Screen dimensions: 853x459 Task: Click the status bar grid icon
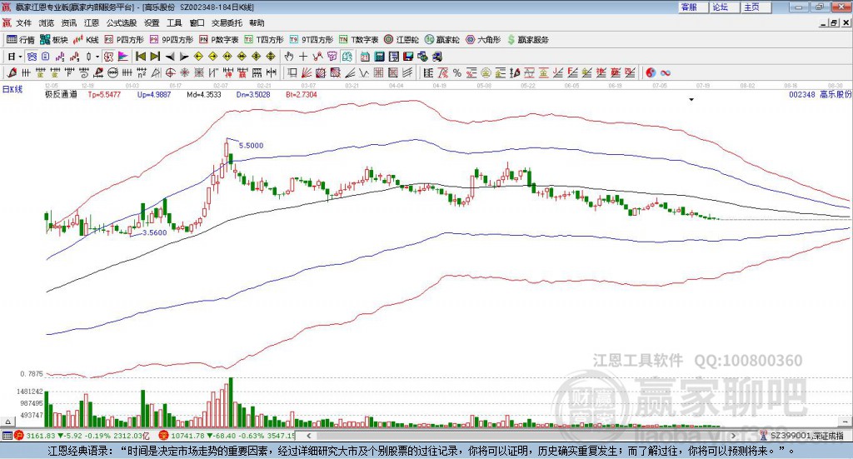[7, 436]
